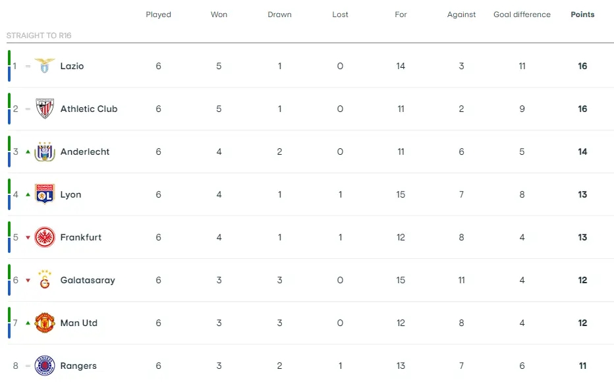
Task: Select the Won column header
Action: click(219, 14)
